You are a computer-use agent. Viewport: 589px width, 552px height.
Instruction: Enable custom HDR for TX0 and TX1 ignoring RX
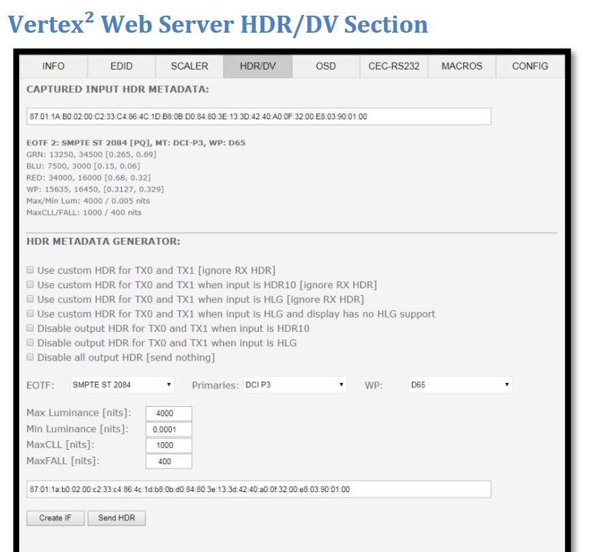pos(30,269)
